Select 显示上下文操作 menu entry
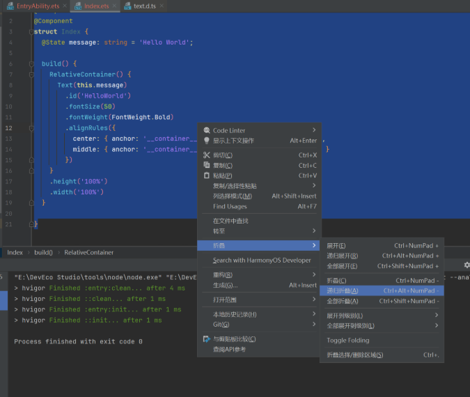Screen dimensions: 470x397 coord(260,141)
